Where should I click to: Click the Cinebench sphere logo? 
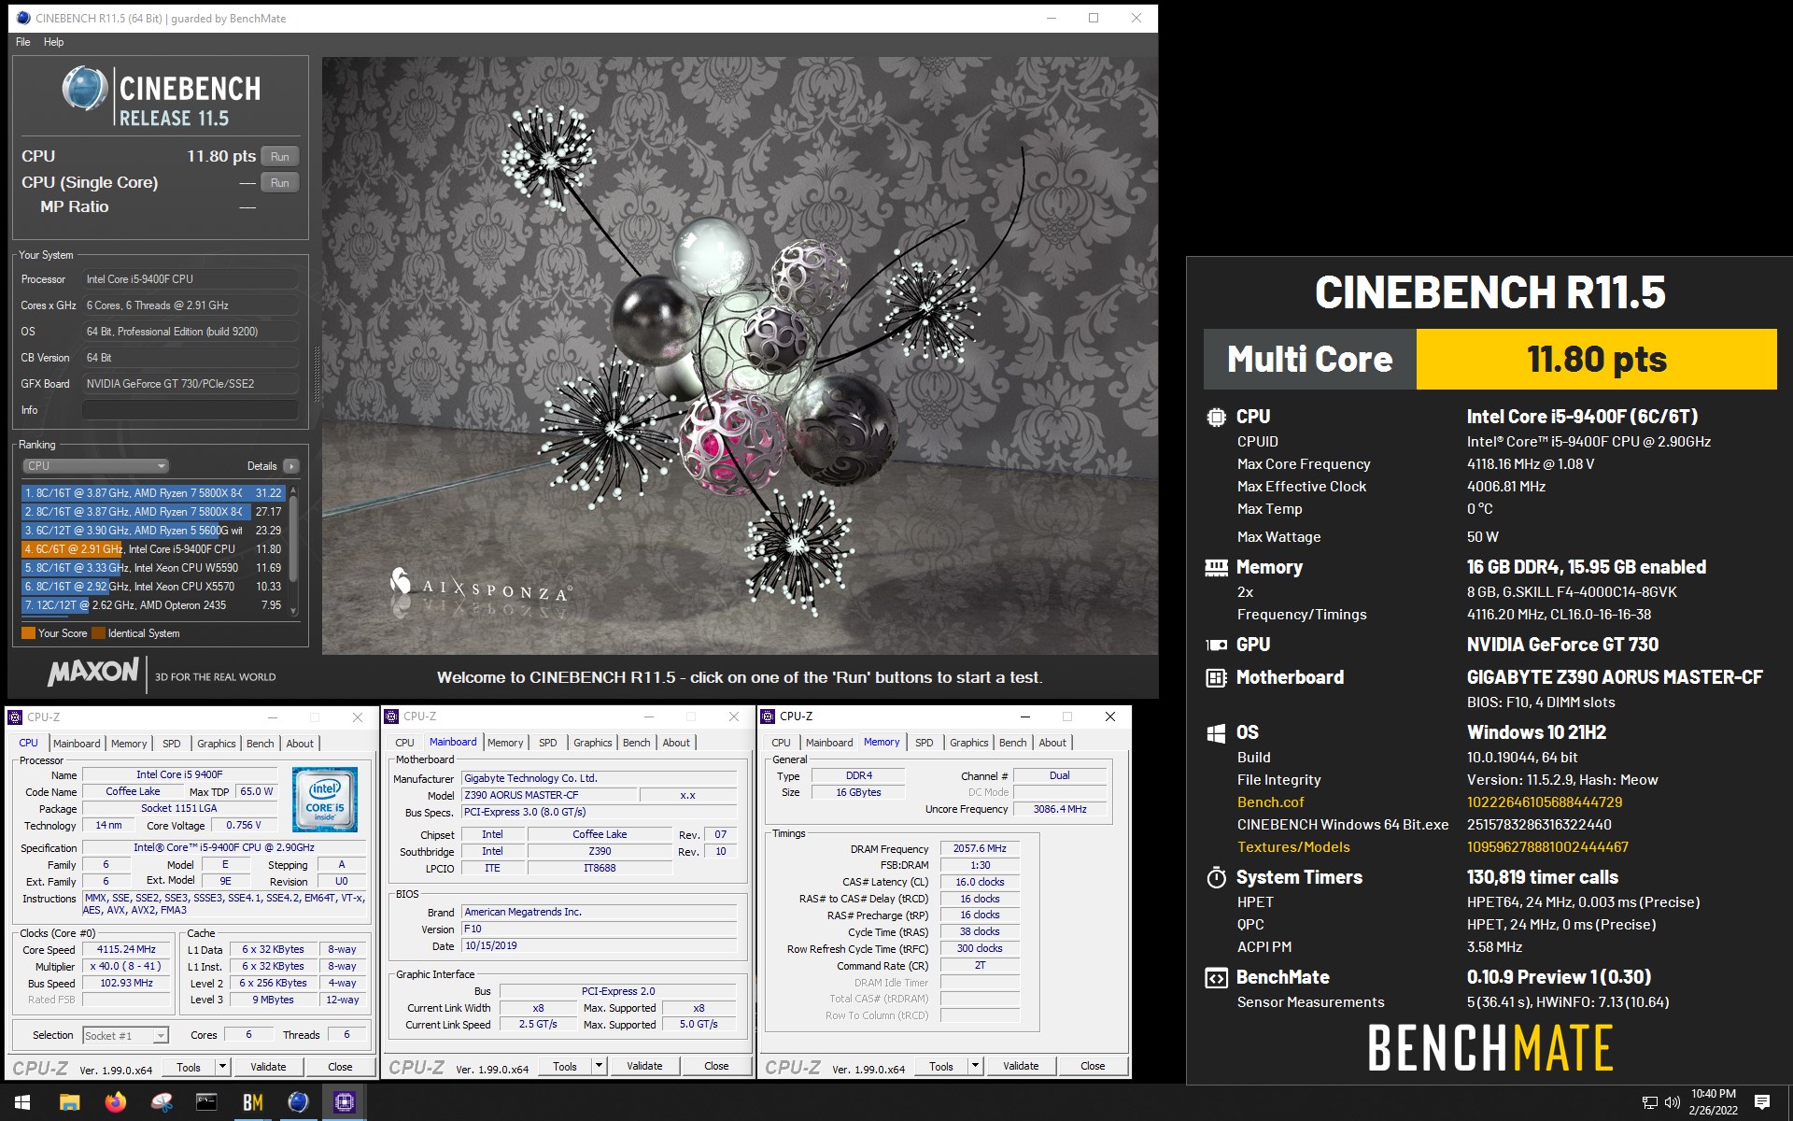pyautogui.click(x=85, y=89)
